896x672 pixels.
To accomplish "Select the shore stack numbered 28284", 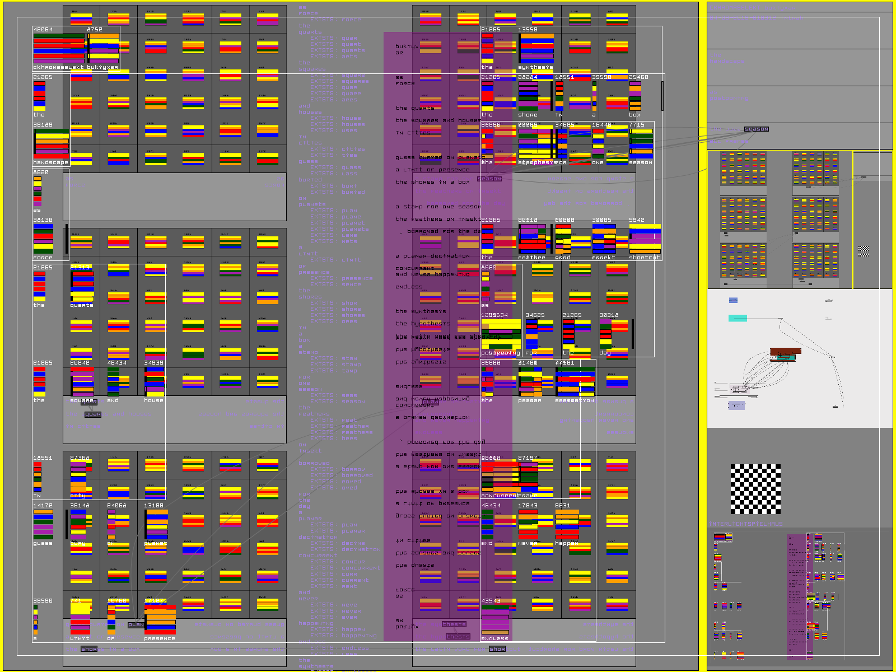I will (x=528, y=96).
